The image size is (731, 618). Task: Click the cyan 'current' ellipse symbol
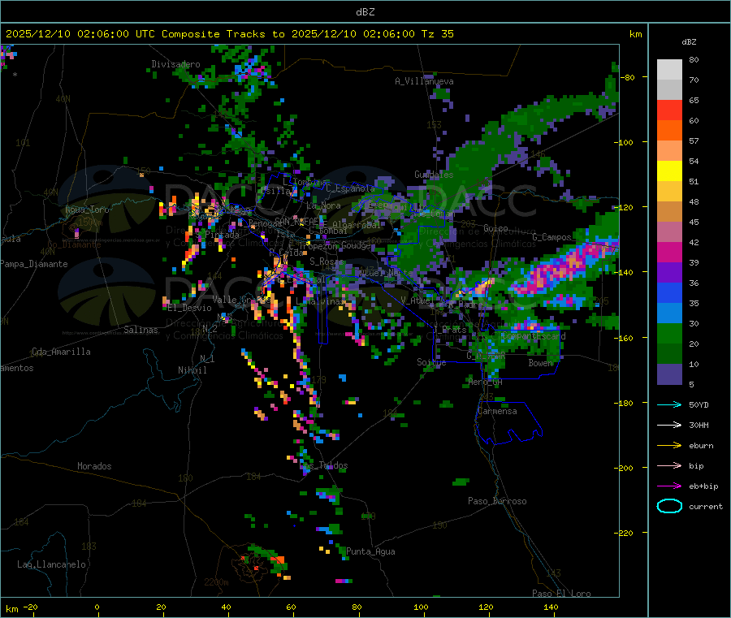pos(669,506)
